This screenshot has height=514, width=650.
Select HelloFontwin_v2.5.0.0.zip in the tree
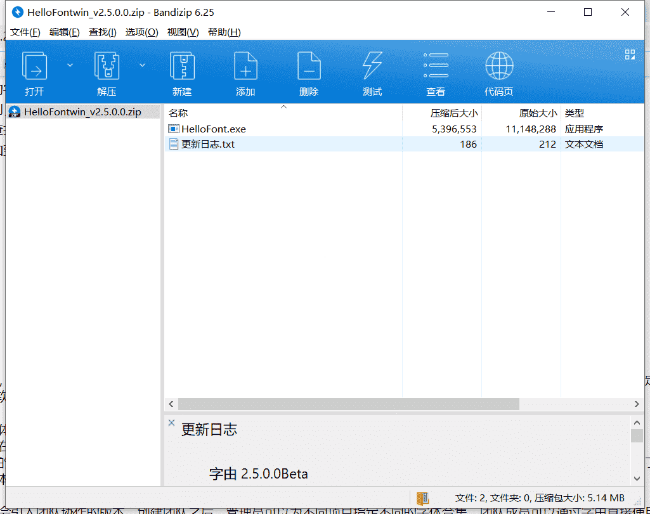(82, 112)
